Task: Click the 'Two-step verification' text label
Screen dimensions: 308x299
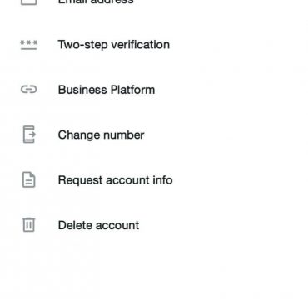Action: (114, 45)
